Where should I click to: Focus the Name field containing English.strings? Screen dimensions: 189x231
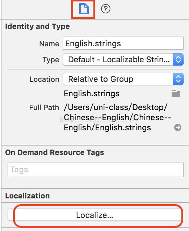point(123,43)
